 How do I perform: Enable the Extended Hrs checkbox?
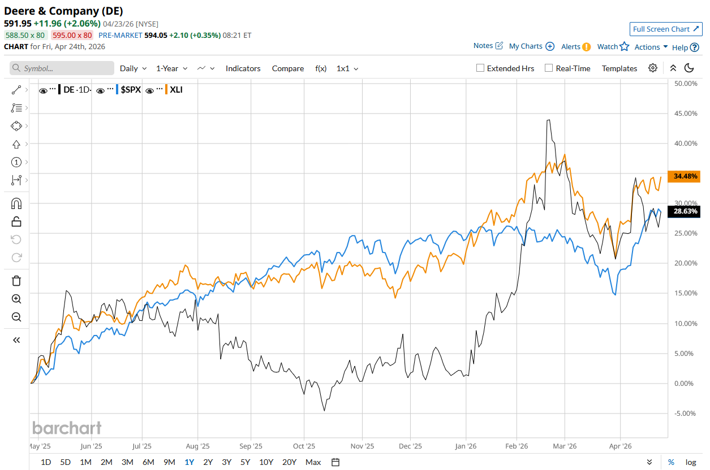coord(480,68)
